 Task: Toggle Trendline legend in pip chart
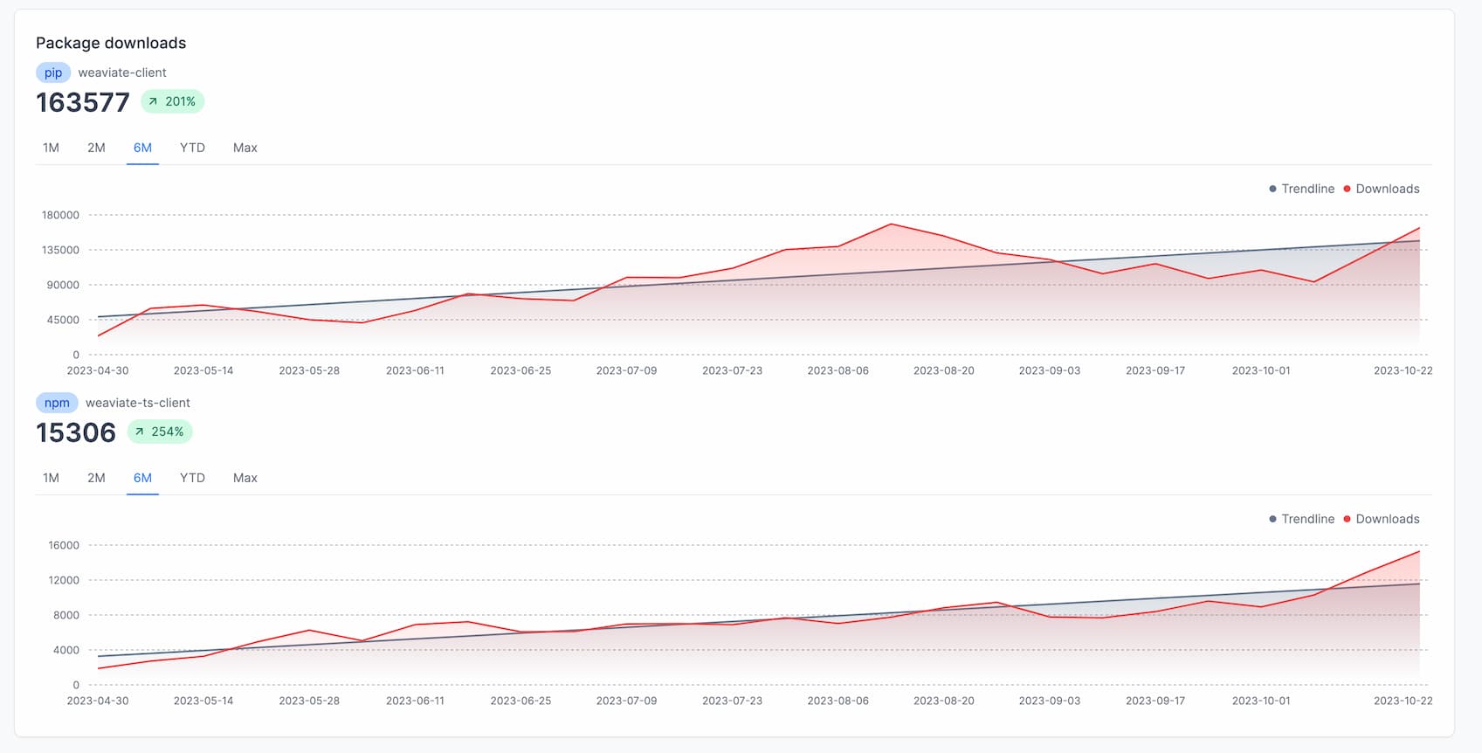coord(1301,189)
